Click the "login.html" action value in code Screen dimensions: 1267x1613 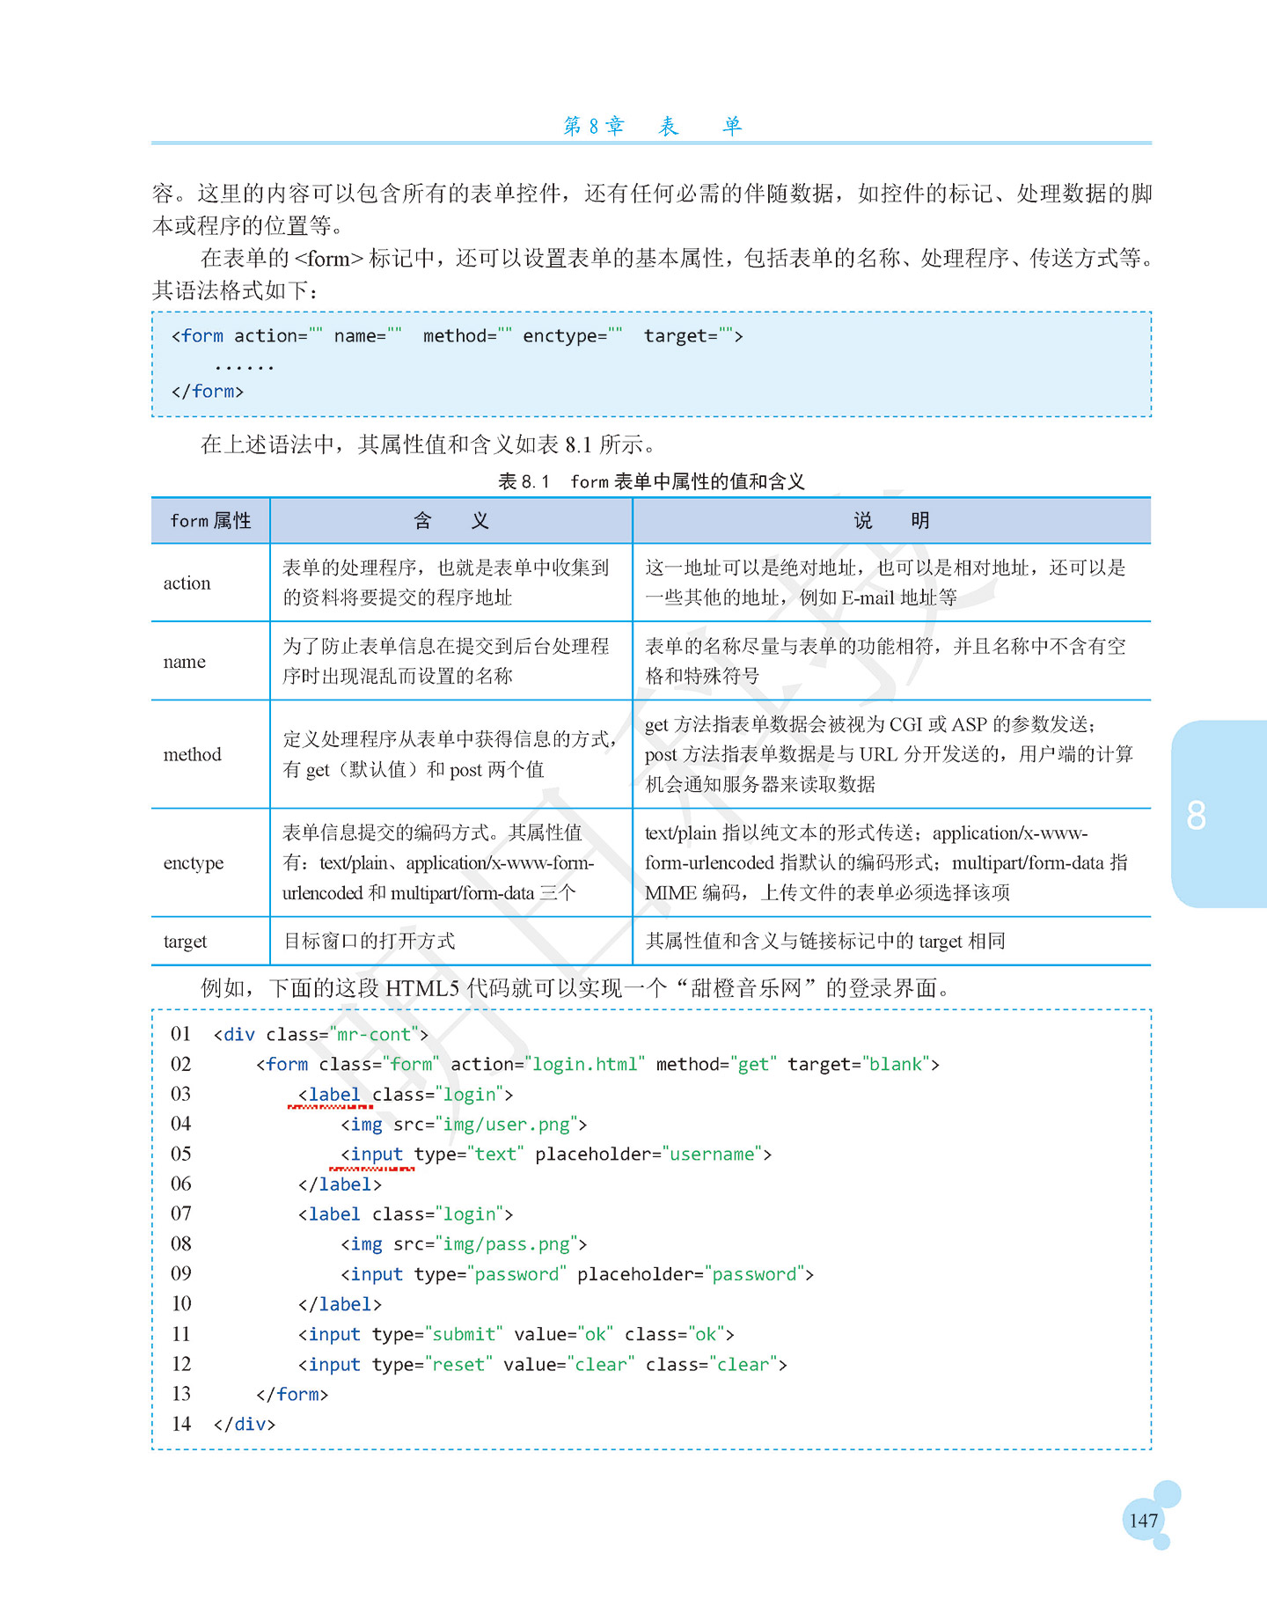tap(584, 1065)
